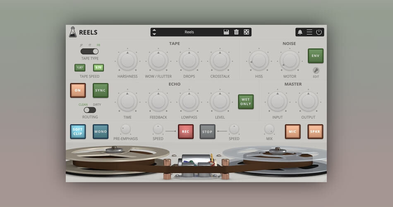Open notifications with the bell icon

coord(300,32)
